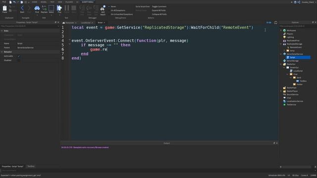Click the LocalizationService icon in Explorer
The width and height of the screenshot is (317, 178).
tap(284, 101)
